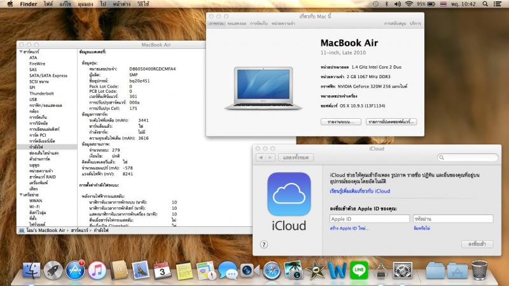Image resolution: width=509 pixels, height=286 pixels.
Task: Switch to หน่วยความจำ tab in About This Mac
Action: pyautogui.click(x=283, y=24)
